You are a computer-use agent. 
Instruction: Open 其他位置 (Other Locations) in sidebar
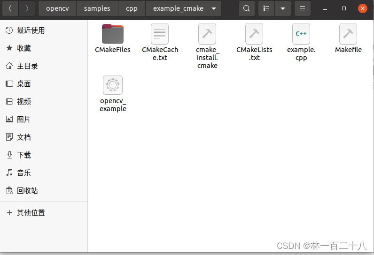pyautogui.click(x=44, y=213)
